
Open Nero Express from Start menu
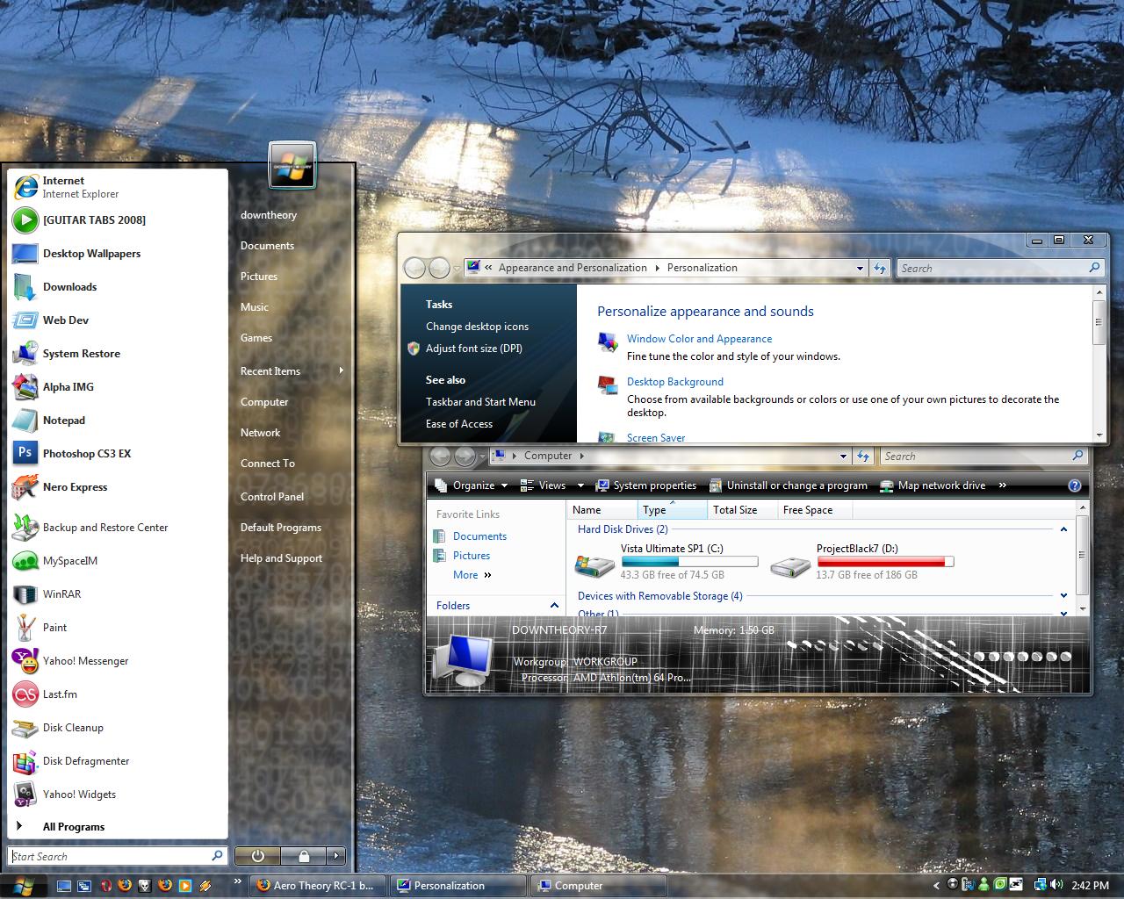click(117, 487)
